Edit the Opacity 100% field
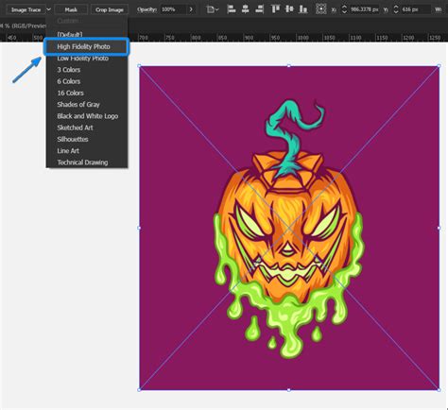The image size is (448, 410). tap(173, 9)
